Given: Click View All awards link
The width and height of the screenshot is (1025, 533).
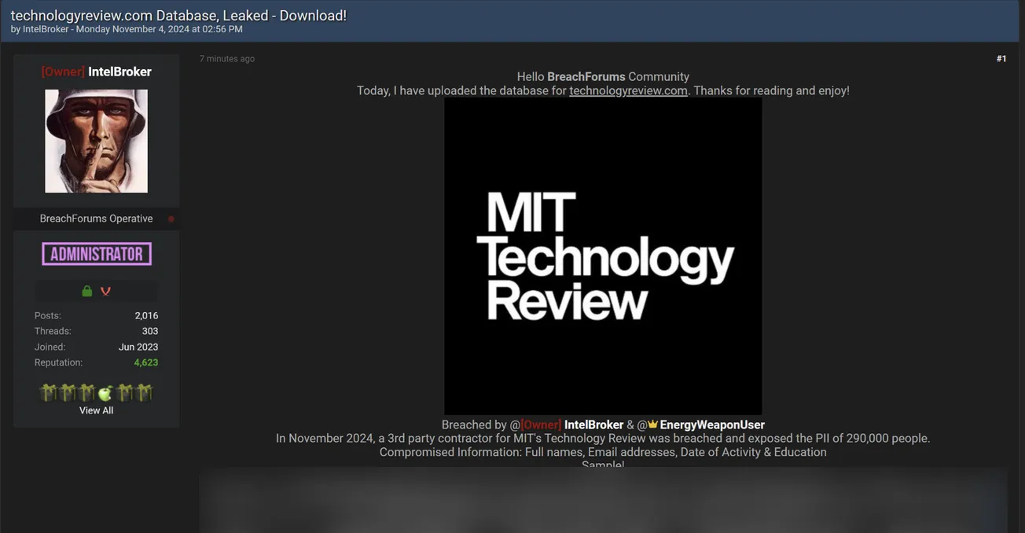Looking at the screenshot, I should click(x=96, y=410).
